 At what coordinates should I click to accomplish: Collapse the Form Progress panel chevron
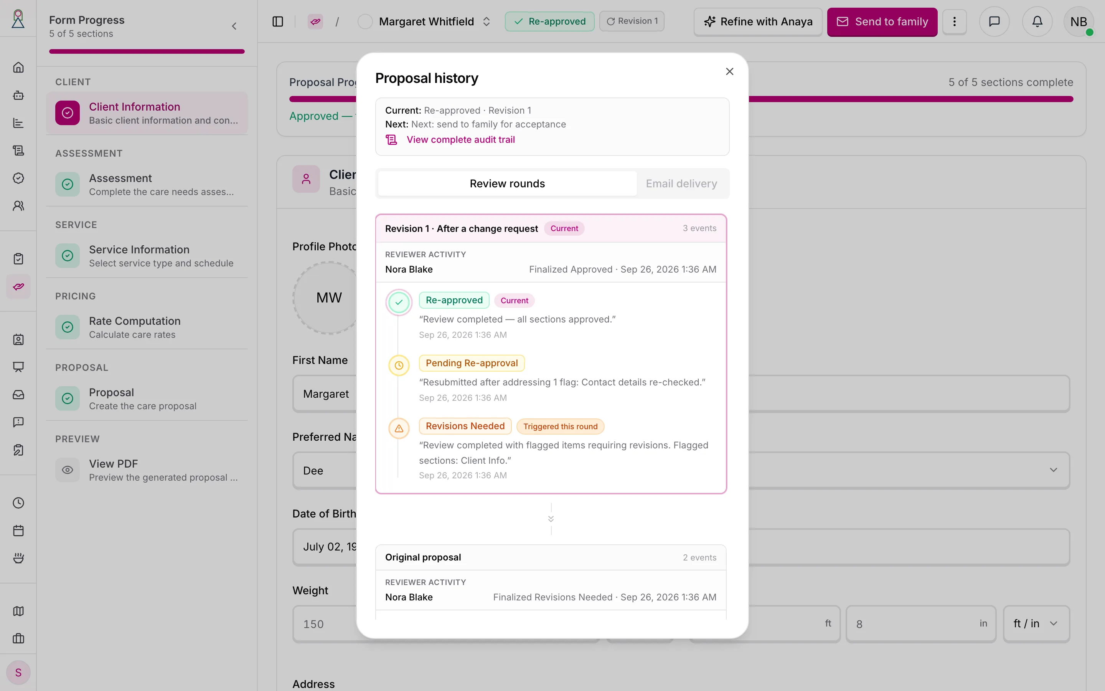click(234, 26)
